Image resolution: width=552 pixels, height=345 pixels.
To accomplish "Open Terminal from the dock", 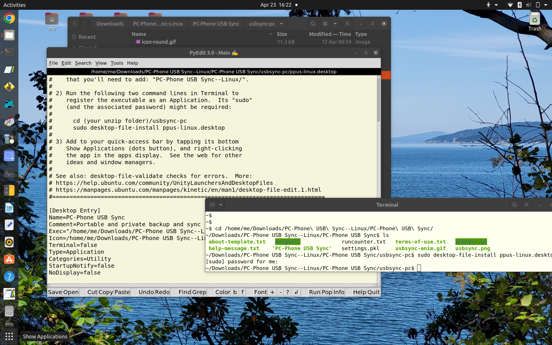I will (x=9, y=52).
